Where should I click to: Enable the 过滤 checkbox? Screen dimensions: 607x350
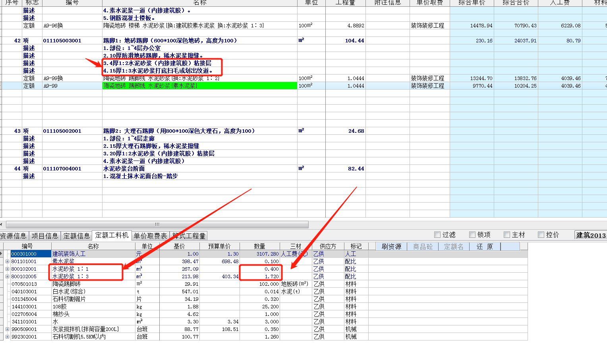(437, 235)
